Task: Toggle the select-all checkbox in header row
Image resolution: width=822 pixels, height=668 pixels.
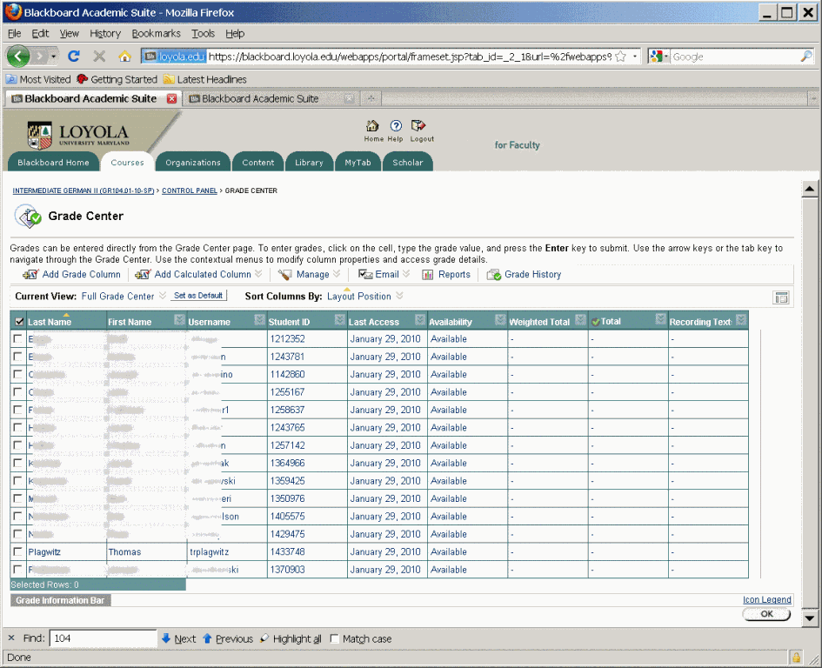Action: coord(19,322)
